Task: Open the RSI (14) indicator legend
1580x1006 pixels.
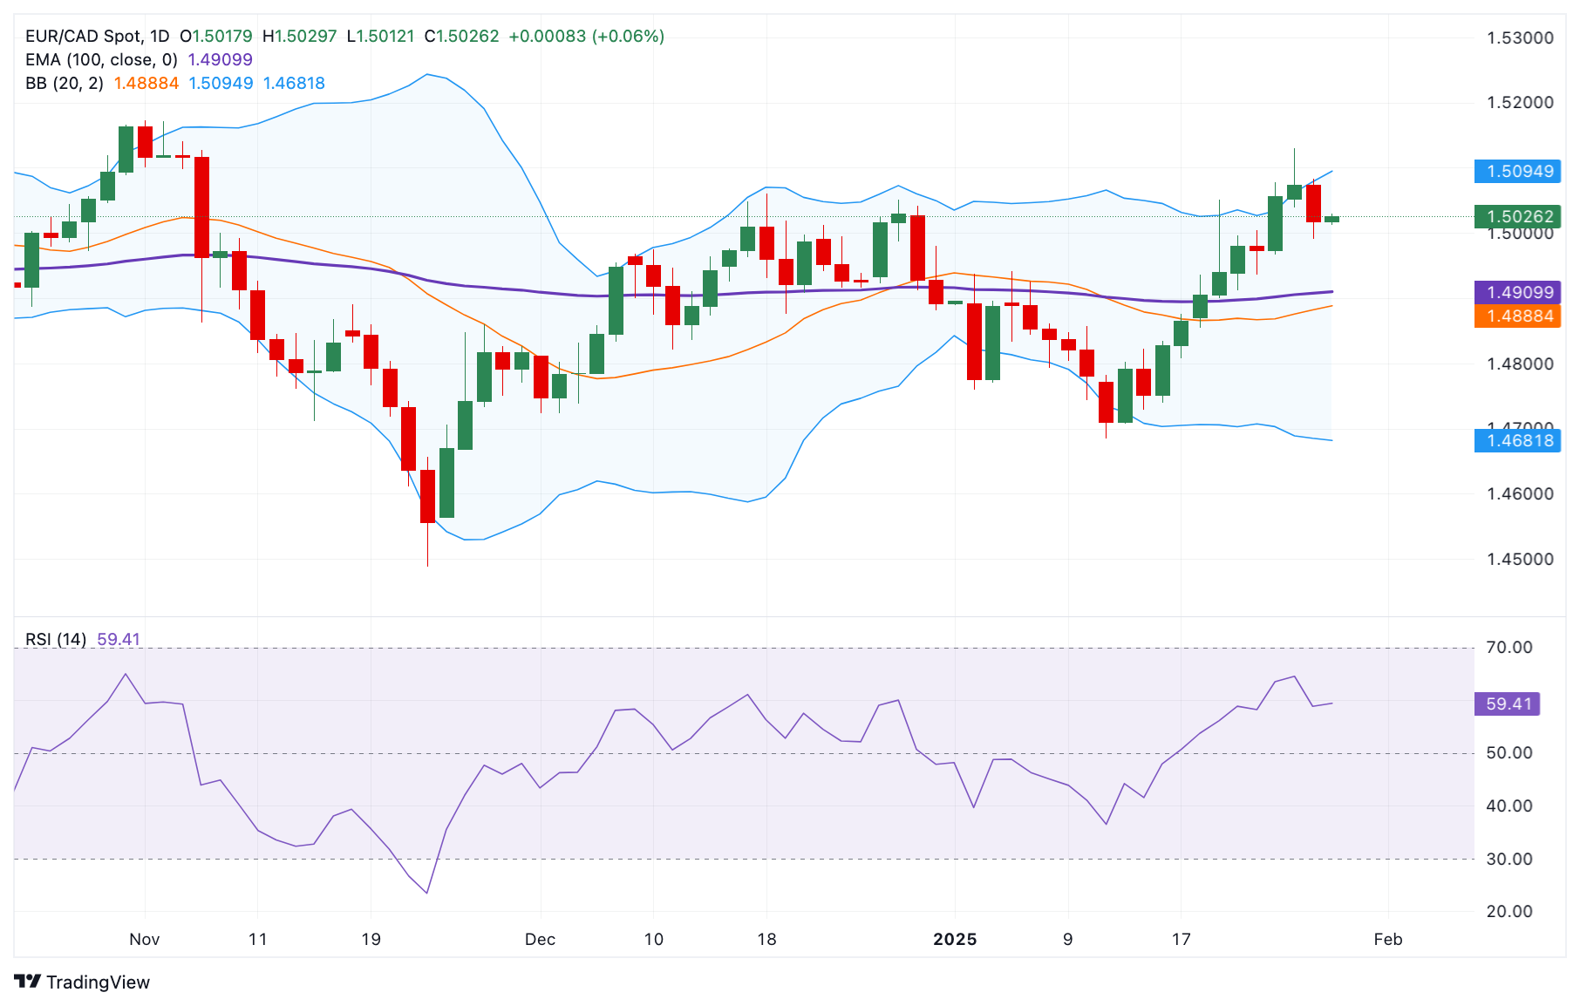Action: [x=56, y=640]
